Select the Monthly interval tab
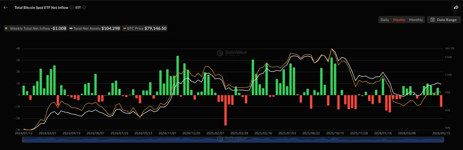The width and height of the screenshot is (463, 150). pos(416,20)
